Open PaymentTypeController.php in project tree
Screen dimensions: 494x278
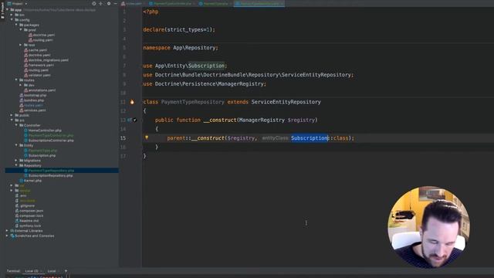(x=51, y=135)
